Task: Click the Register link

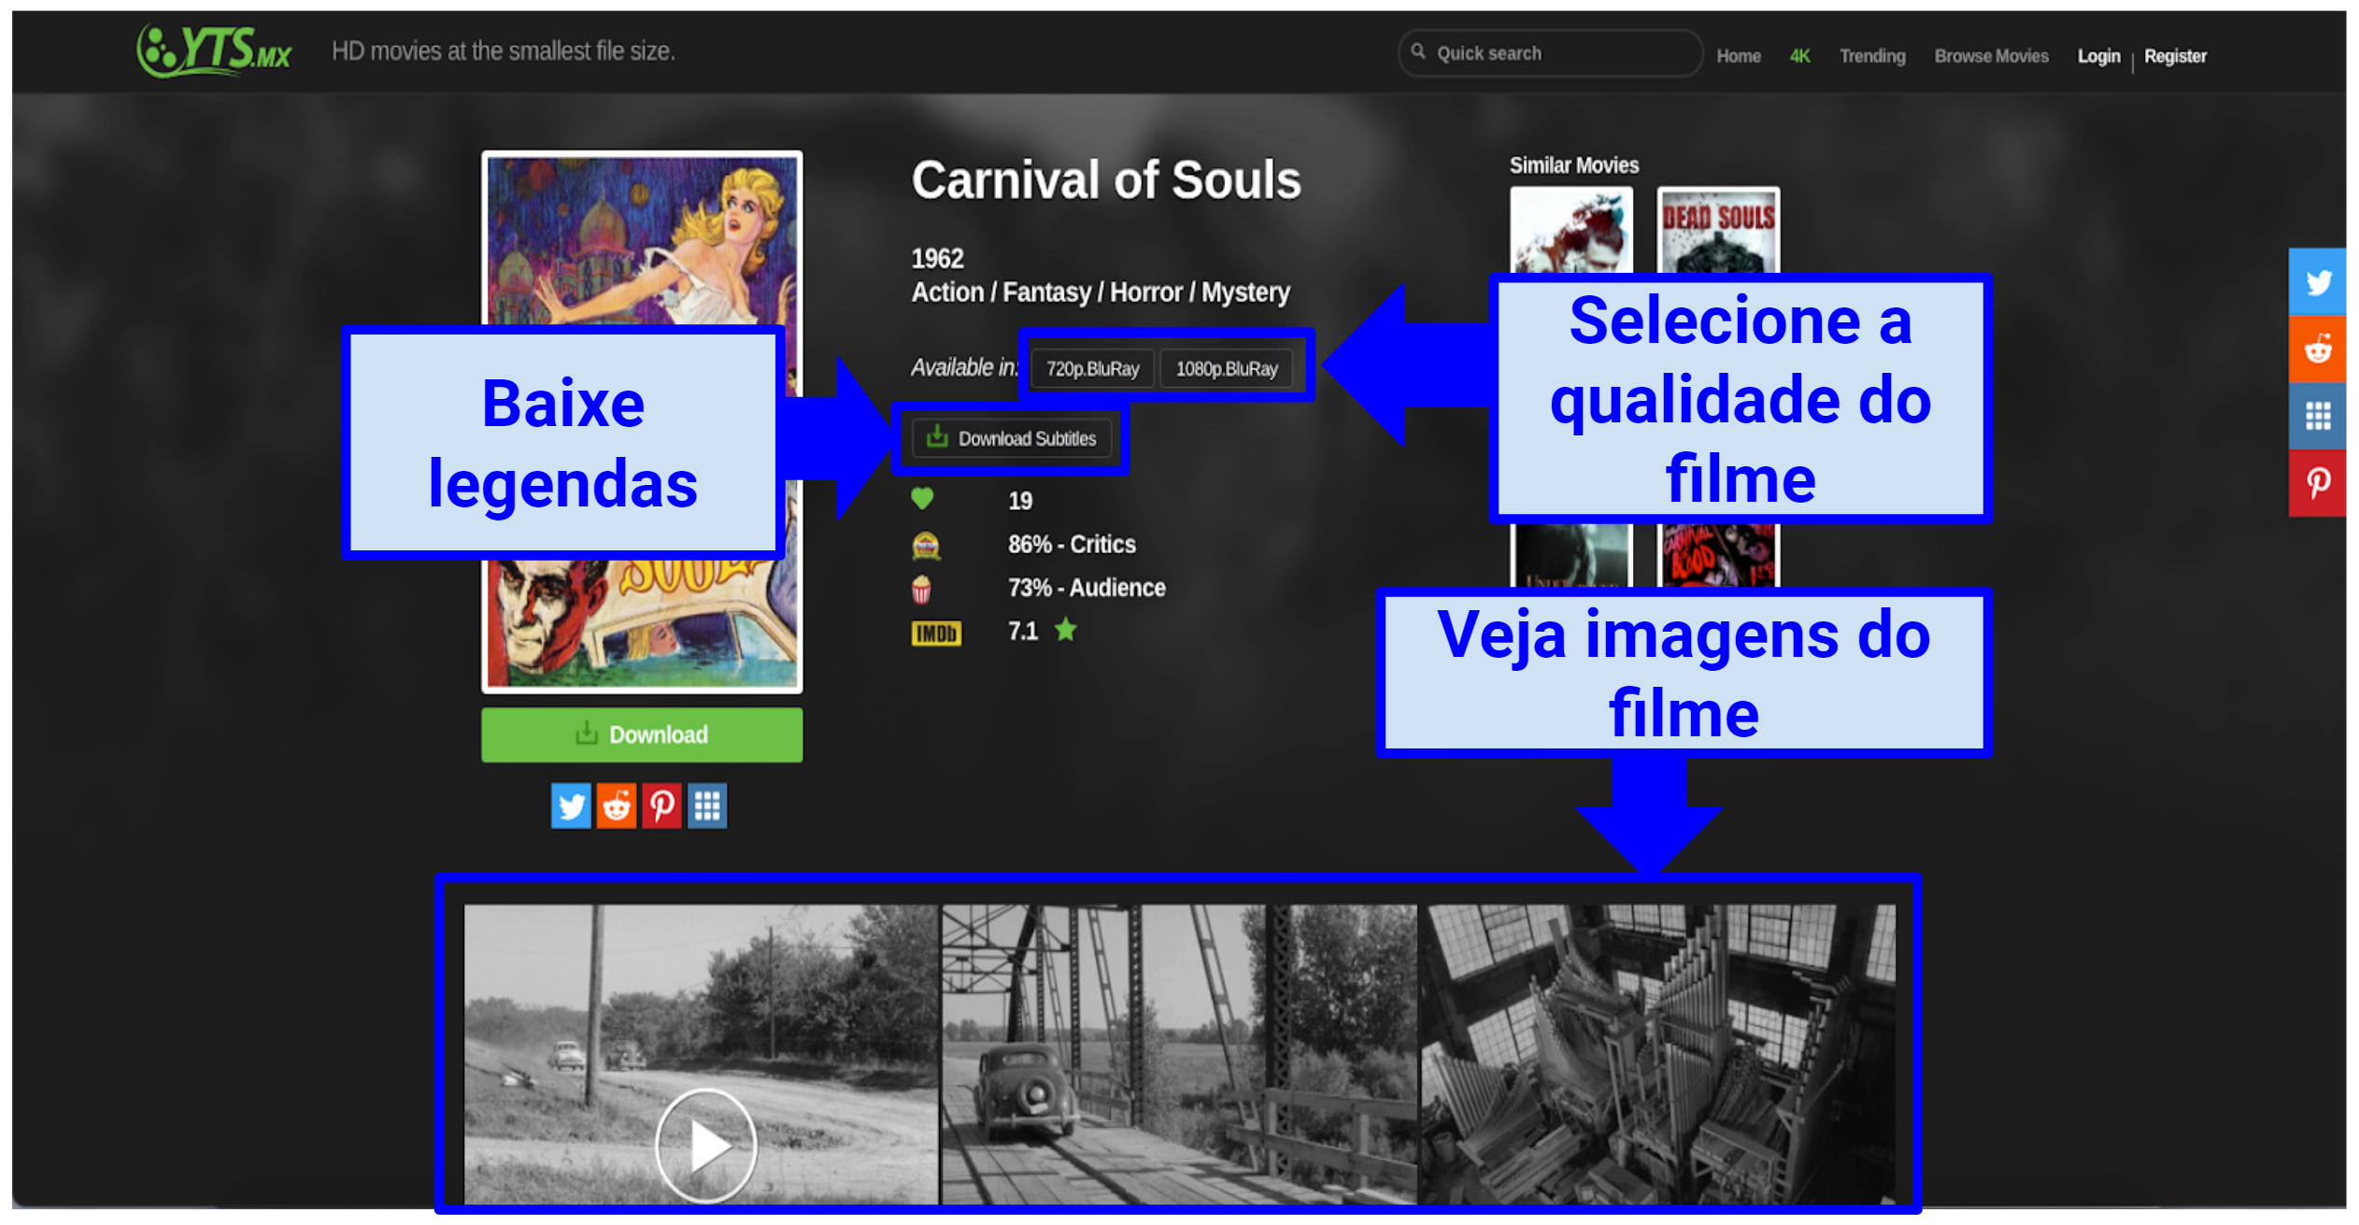Action: point(2175,56)
